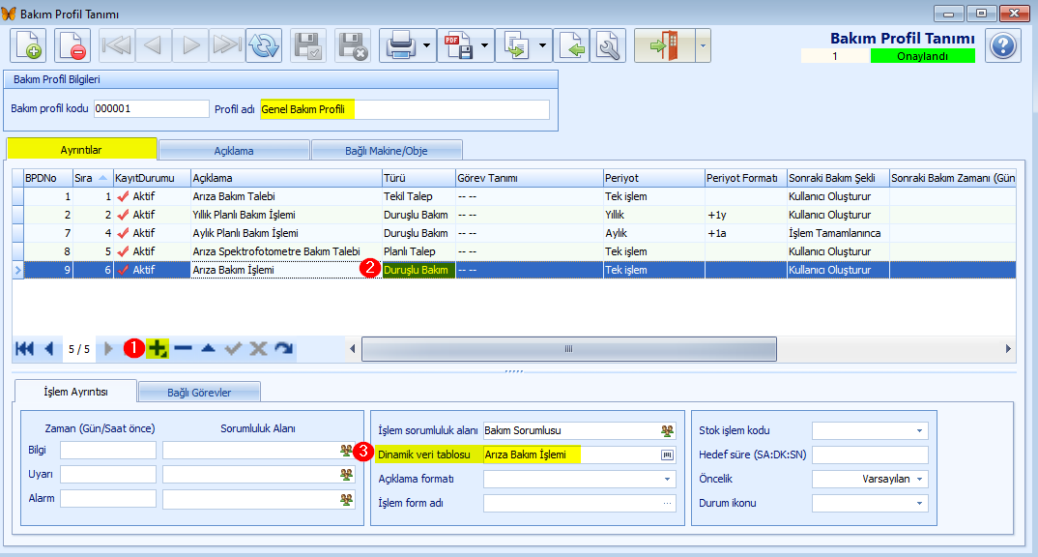Remove the selected row with minus icon
The image size is (1038, 557).
[x=184, y=348]
